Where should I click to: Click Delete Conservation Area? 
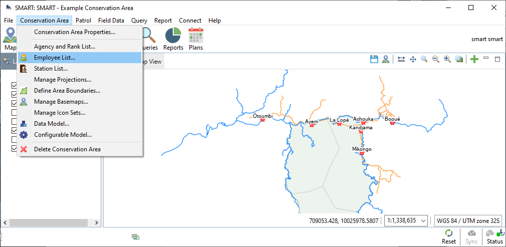pos(67,149)
